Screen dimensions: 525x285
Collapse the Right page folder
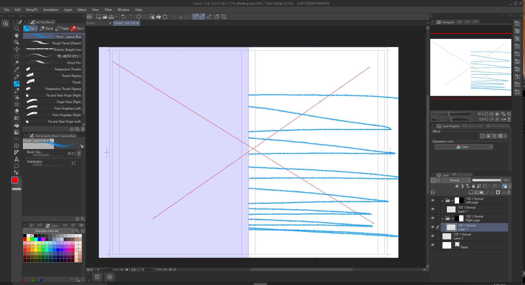(x=442, y=218)
